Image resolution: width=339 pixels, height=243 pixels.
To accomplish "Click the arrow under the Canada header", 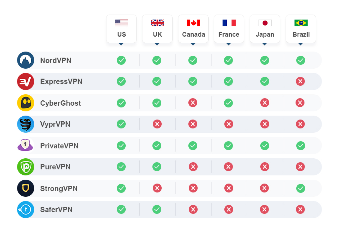I will [x=193, y=44].
